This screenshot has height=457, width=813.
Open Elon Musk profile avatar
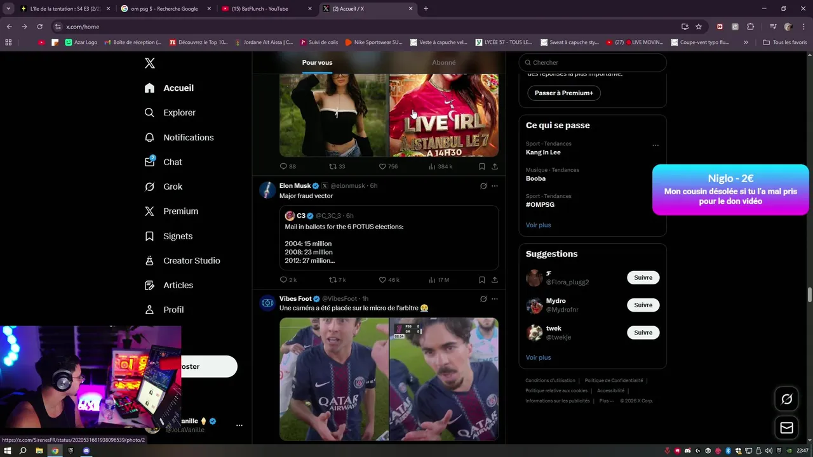pyautogui.click(x=267, y=190)
